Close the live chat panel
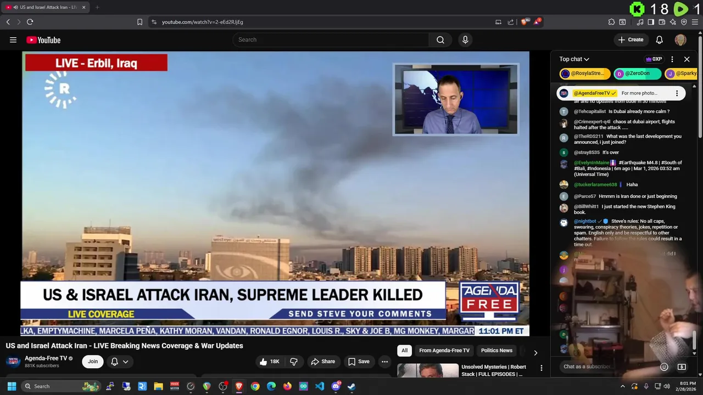This screenshot has height=395, width=703. [687, 59]
